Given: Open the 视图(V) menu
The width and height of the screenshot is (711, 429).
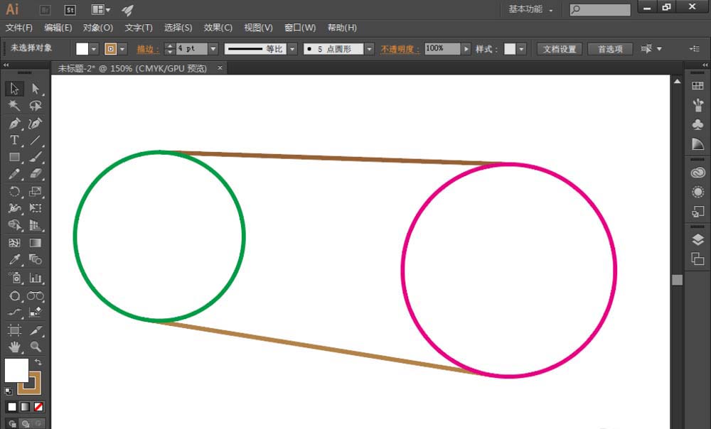Looking at the screenshot, I should click(x=259, y=28).
